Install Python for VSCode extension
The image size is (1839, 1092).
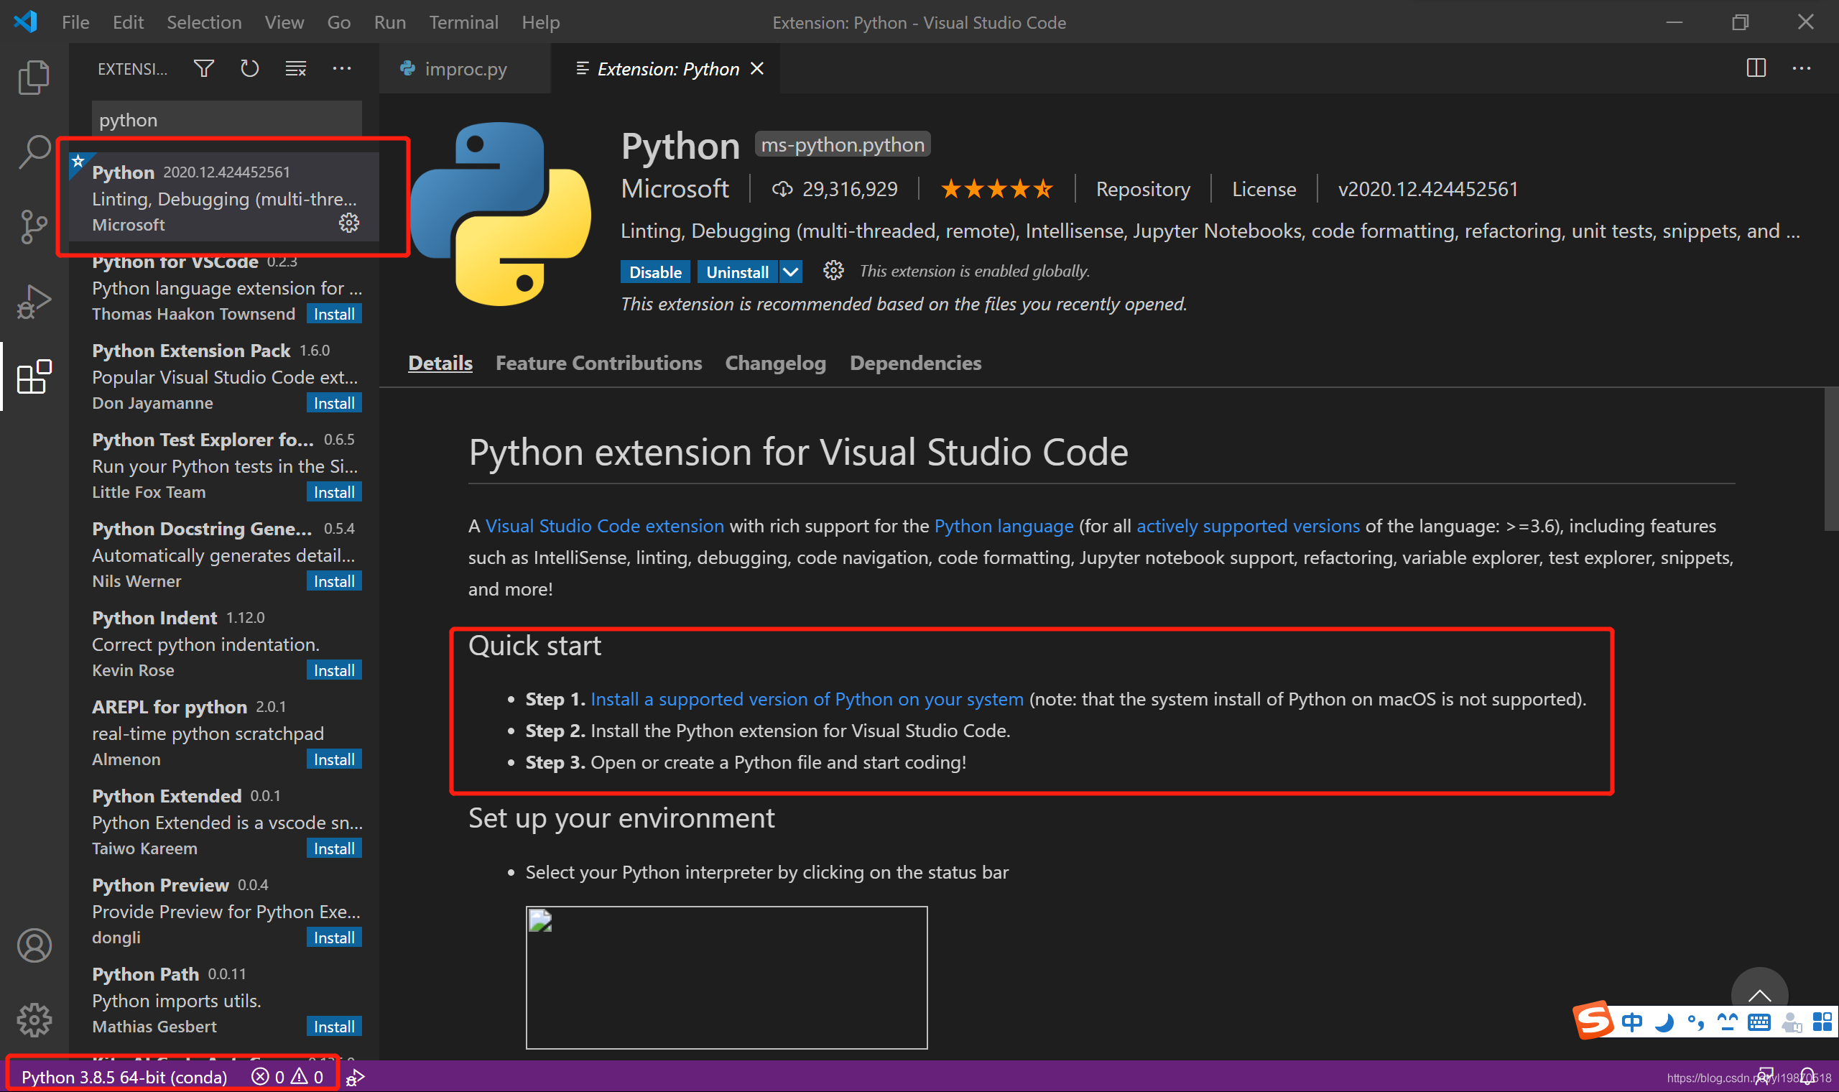pos(334,314)
